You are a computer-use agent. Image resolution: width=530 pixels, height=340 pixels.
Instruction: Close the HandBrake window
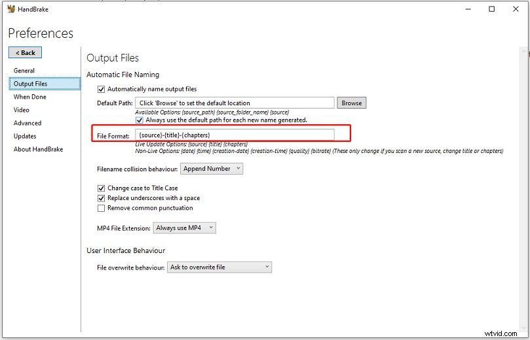coord(516,9)
